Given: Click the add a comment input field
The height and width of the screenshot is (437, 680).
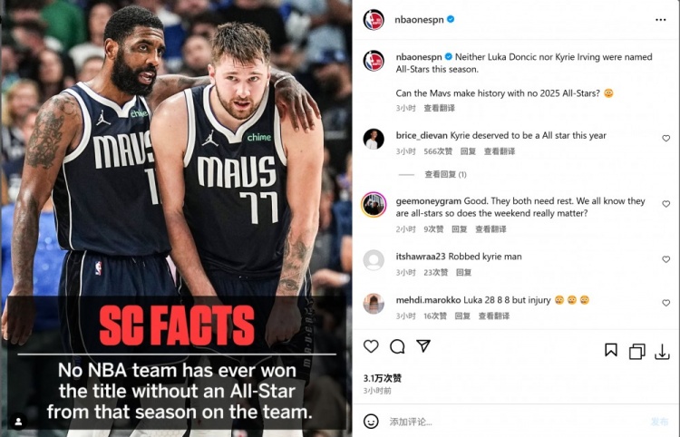Looking at the screenshot, I should pos(516,422).
